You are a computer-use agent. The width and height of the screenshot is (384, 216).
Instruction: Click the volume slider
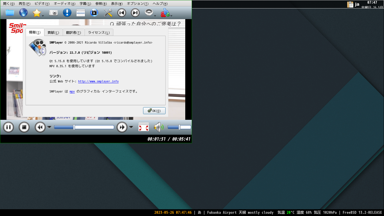[x=179, y=127]
